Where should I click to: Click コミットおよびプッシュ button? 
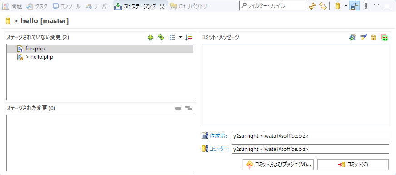[278, 165]
